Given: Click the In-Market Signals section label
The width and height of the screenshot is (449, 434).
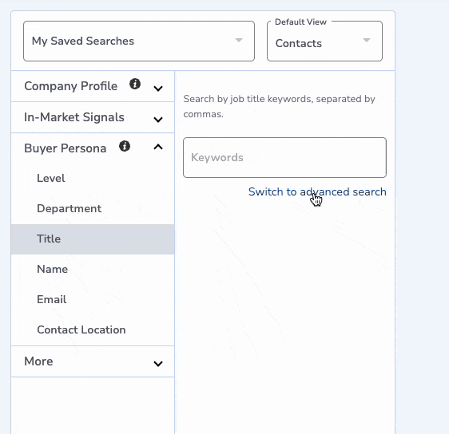Looking at the screenshot, I should (74, 117).
